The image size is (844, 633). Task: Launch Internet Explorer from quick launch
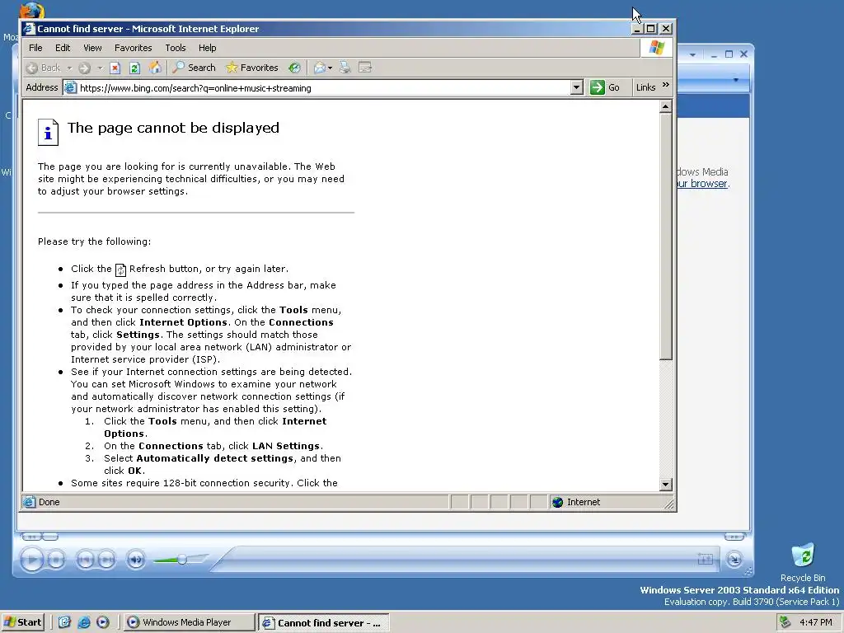tap(83, 622)
